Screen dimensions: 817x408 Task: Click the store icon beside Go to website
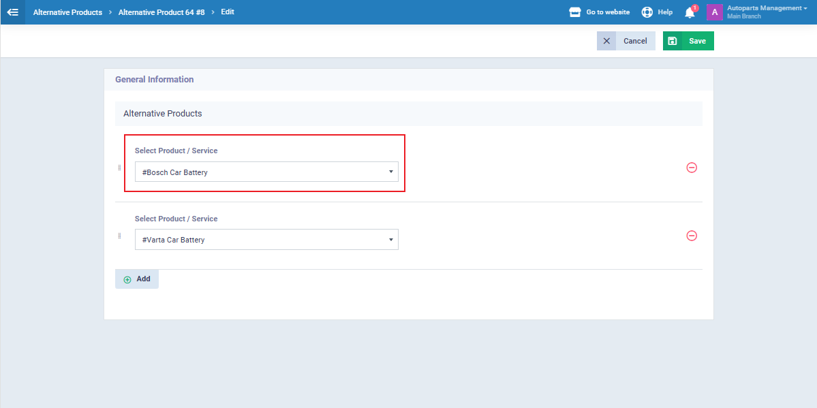pyautogui.click(x=574, y=12)
